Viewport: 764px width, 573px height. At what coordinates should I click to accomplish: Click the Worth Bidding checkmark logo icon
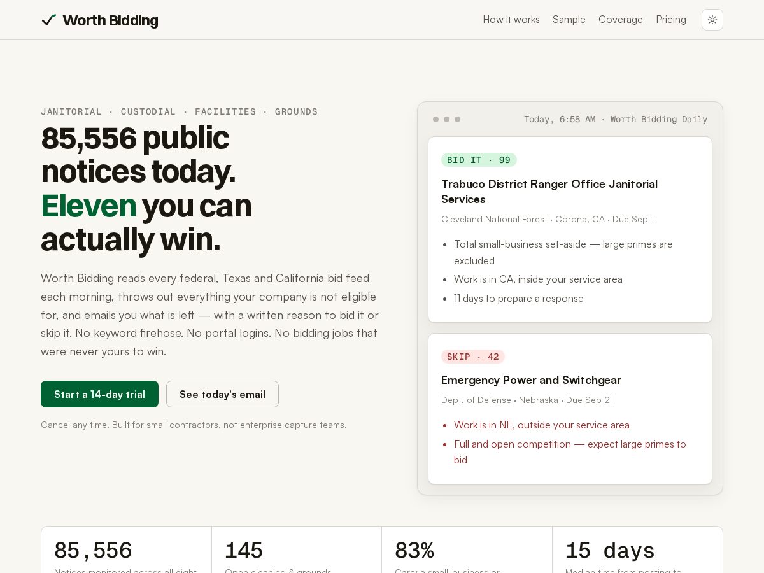(48, 20)
